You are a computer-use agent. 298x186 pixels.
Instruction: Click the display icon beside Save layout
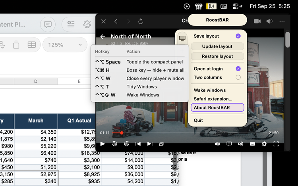(x=182, y=38)
